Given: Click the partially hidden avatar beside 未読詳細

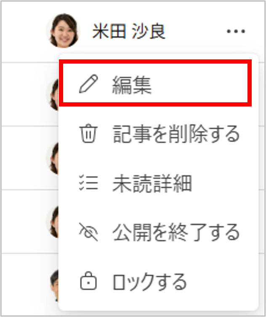Looking at the screenshot, I should pyautogui.click(x=53, y=158).
